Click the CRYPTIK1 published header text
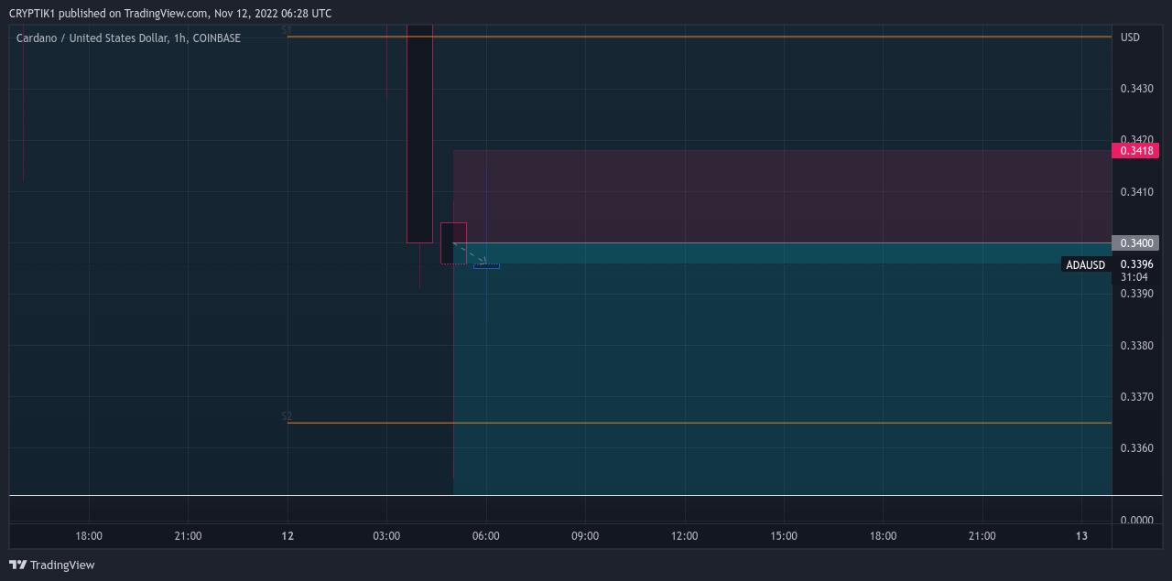 170,13
